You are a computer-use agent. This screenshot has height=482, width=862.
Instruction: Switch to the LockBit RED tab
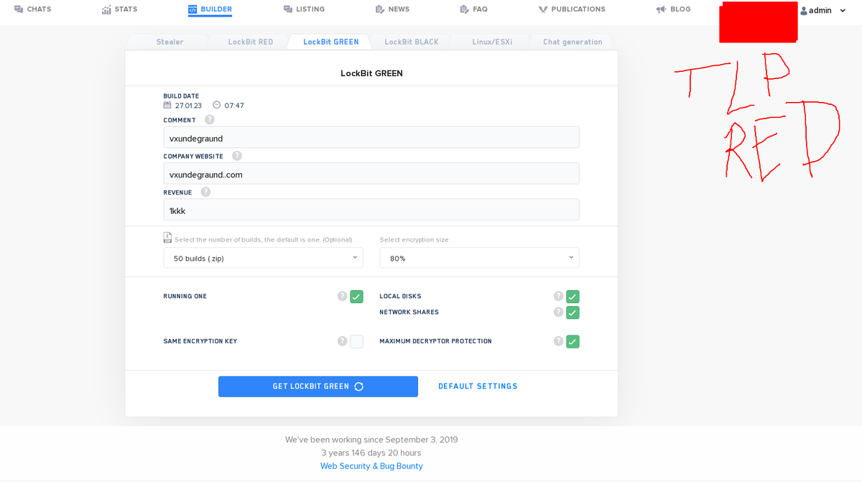tap(251, 42)
